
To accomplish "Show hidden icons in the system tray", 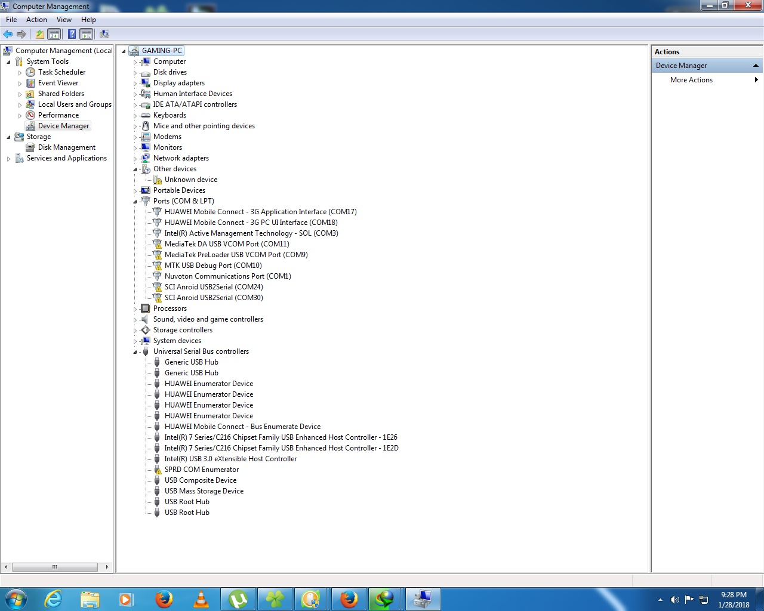I will pyautogui.click(x=660, y=600).
